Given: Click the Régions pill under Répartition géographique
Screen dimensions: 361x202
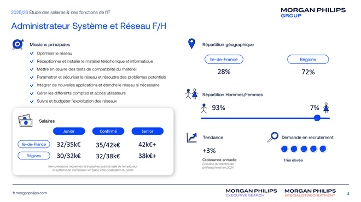Looking at the screenshot, I should point(308,60).
